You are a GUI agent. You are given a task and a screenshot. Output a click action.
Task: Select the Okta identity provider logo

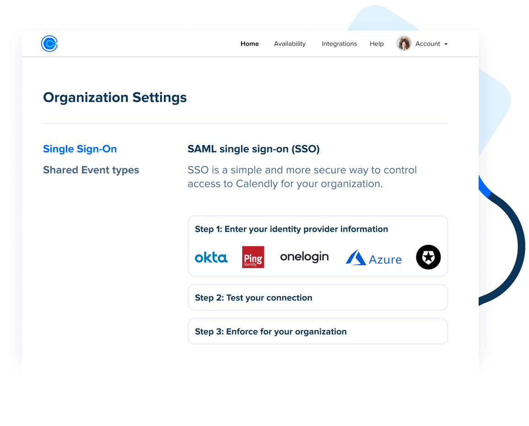pyautogui.click(x=211, y=258)
